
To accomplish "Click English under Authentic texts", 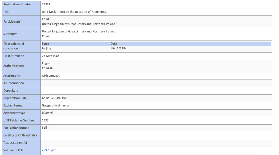I will (47, 63).
